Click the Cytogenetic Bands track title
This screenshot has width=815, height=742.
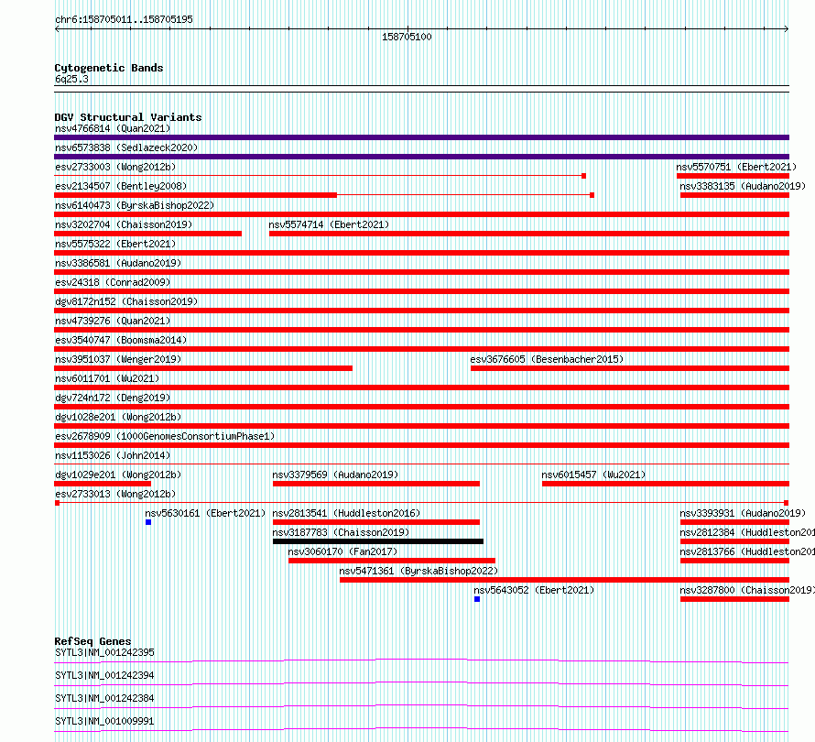click(109, 68)
